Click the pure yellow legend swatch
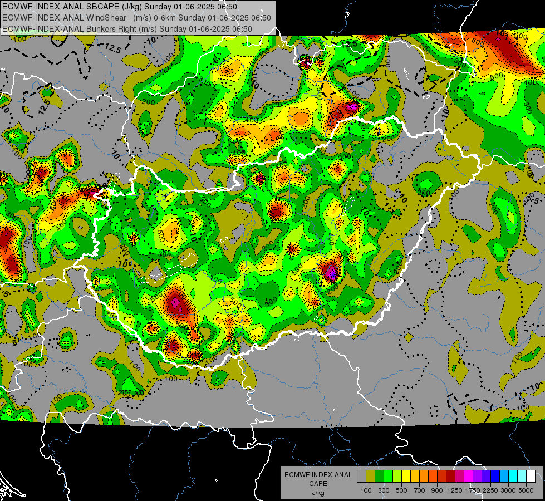545x501 pixels. coord(406,477)
